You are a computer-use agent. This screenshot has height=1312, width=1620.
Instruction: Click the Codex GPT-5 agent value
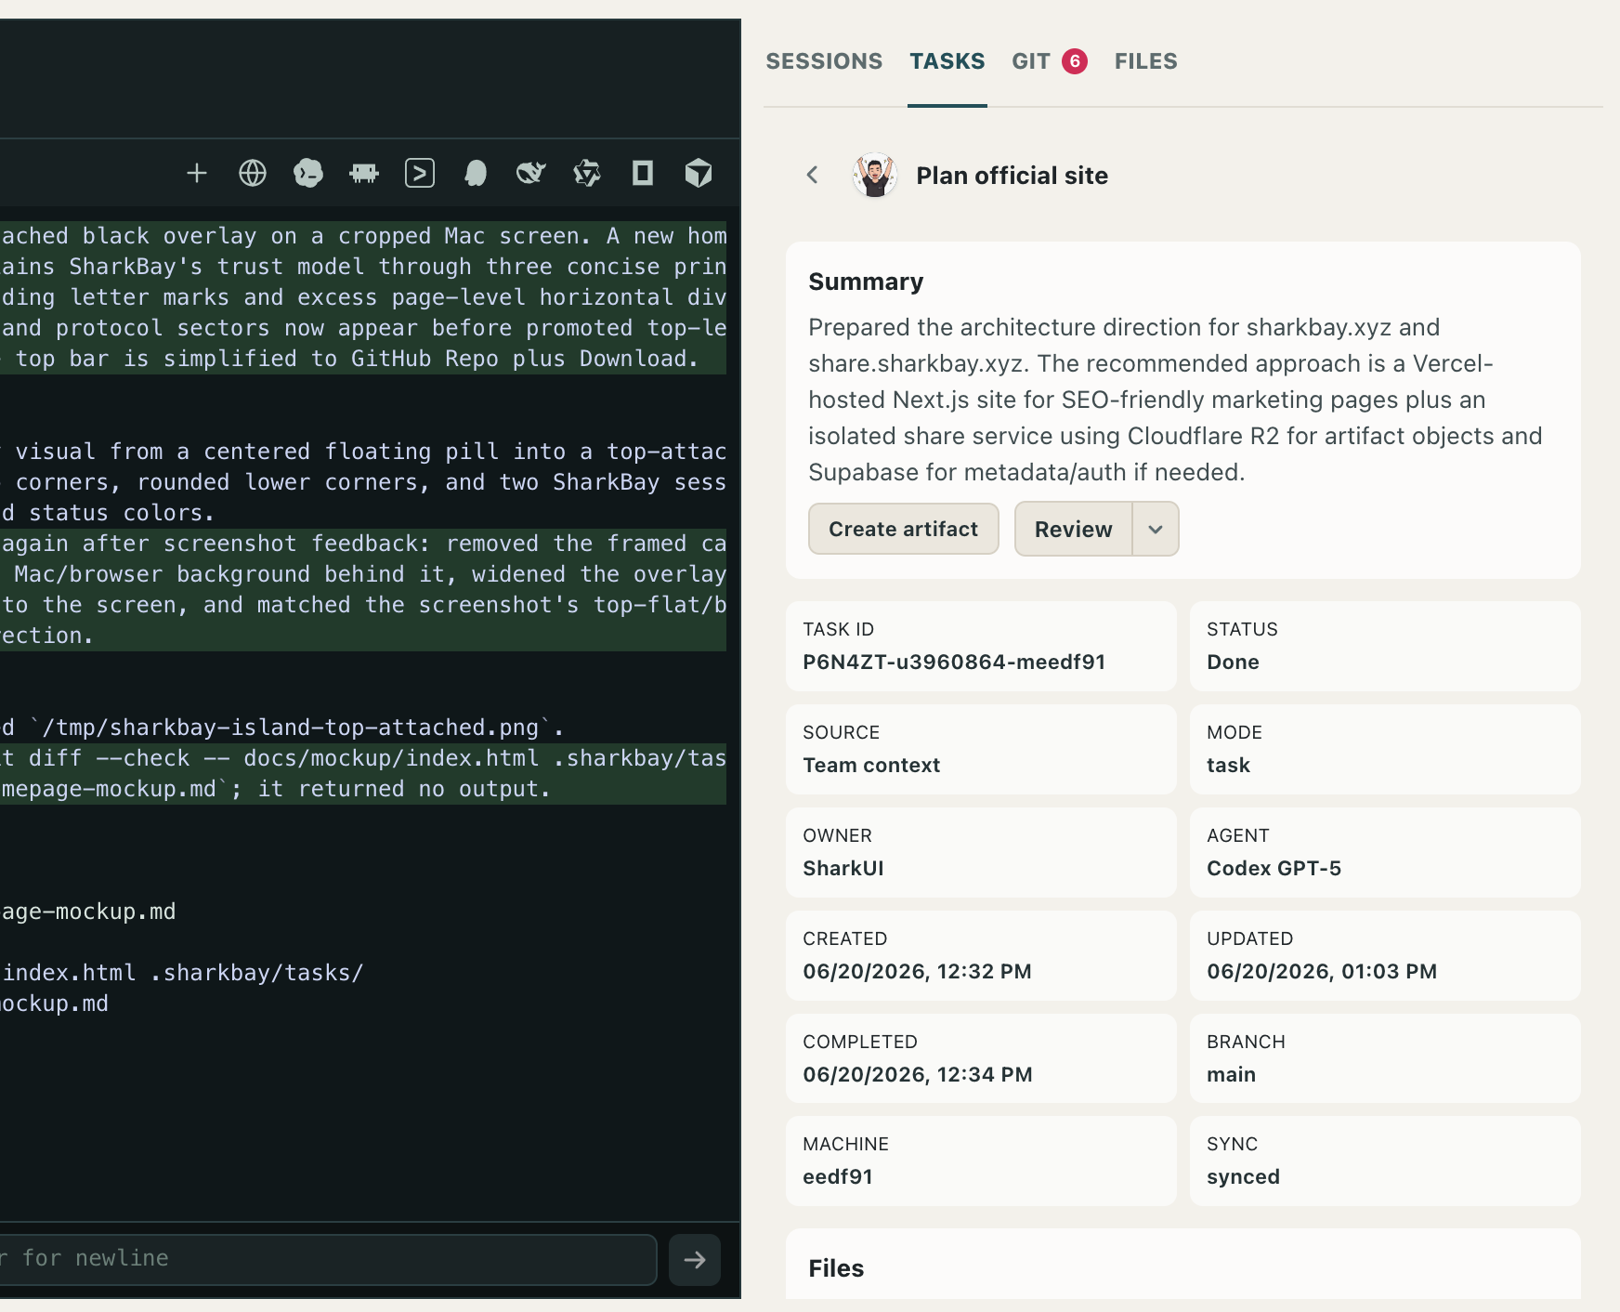(1274, 868)
